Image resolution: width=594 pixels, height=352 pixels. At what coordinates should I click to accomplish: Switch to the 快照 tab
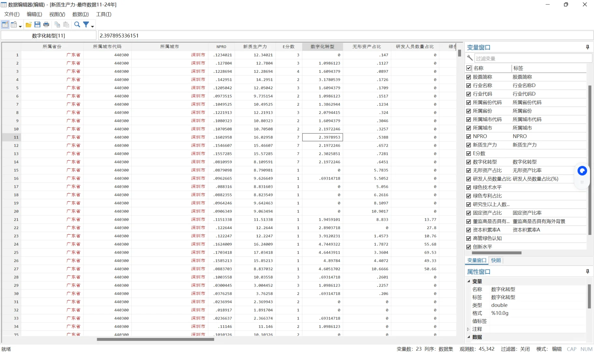[x=496, y=260]
